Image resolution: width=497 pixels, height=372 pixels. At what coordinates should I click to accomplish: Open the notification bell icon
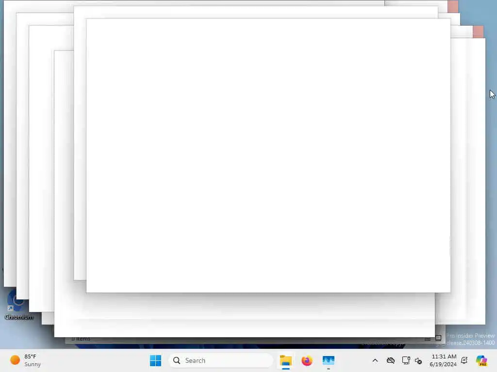(464, 360)
